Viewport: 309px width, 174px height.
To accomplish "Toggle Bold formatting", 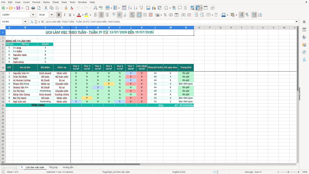I will (59, 15).
